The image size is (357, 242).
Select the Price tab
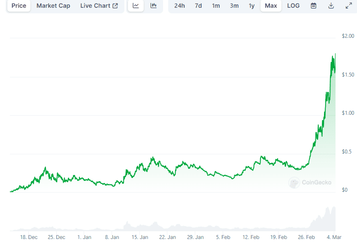(x=19, y=6)
